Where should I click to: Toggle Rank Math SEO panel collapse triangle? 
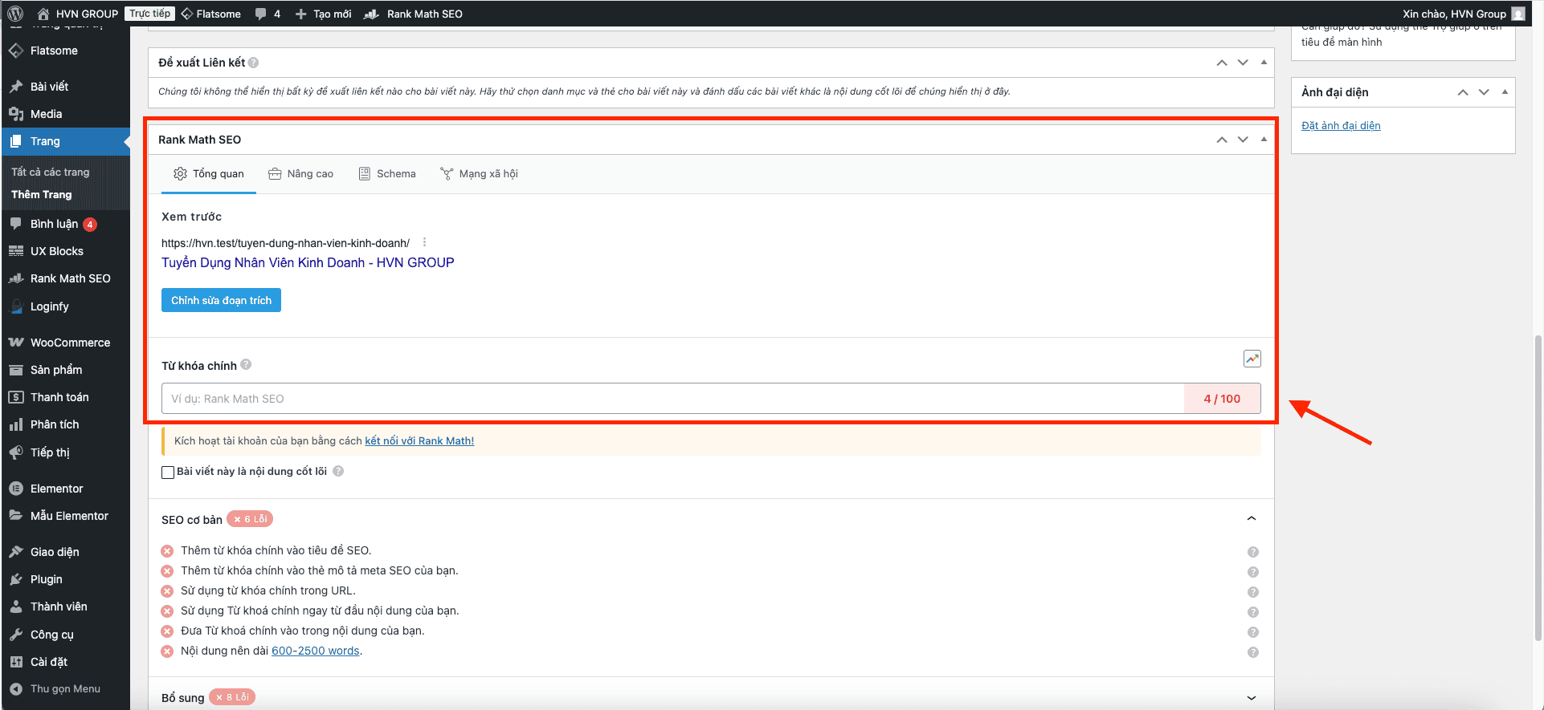click(1264, 139)
